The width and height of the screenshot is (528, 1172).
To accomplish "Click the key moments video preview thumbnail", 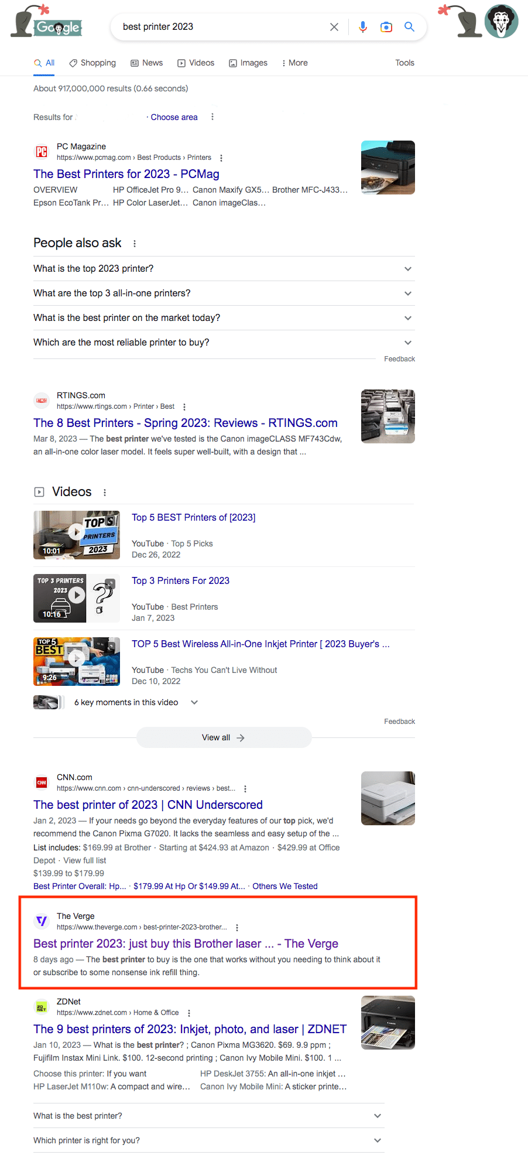I will [x=49, y=702].
